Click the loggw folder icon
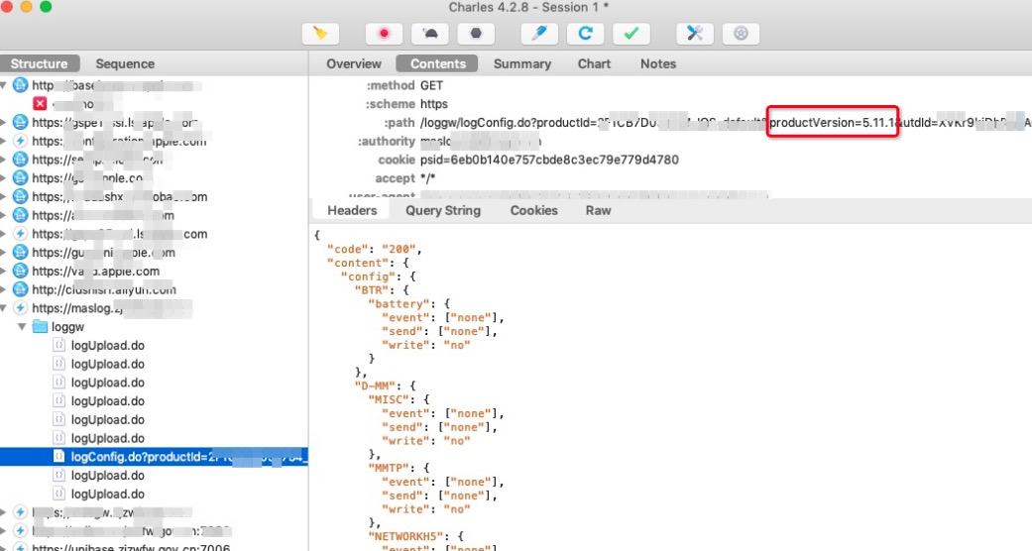 coord(40,326)
